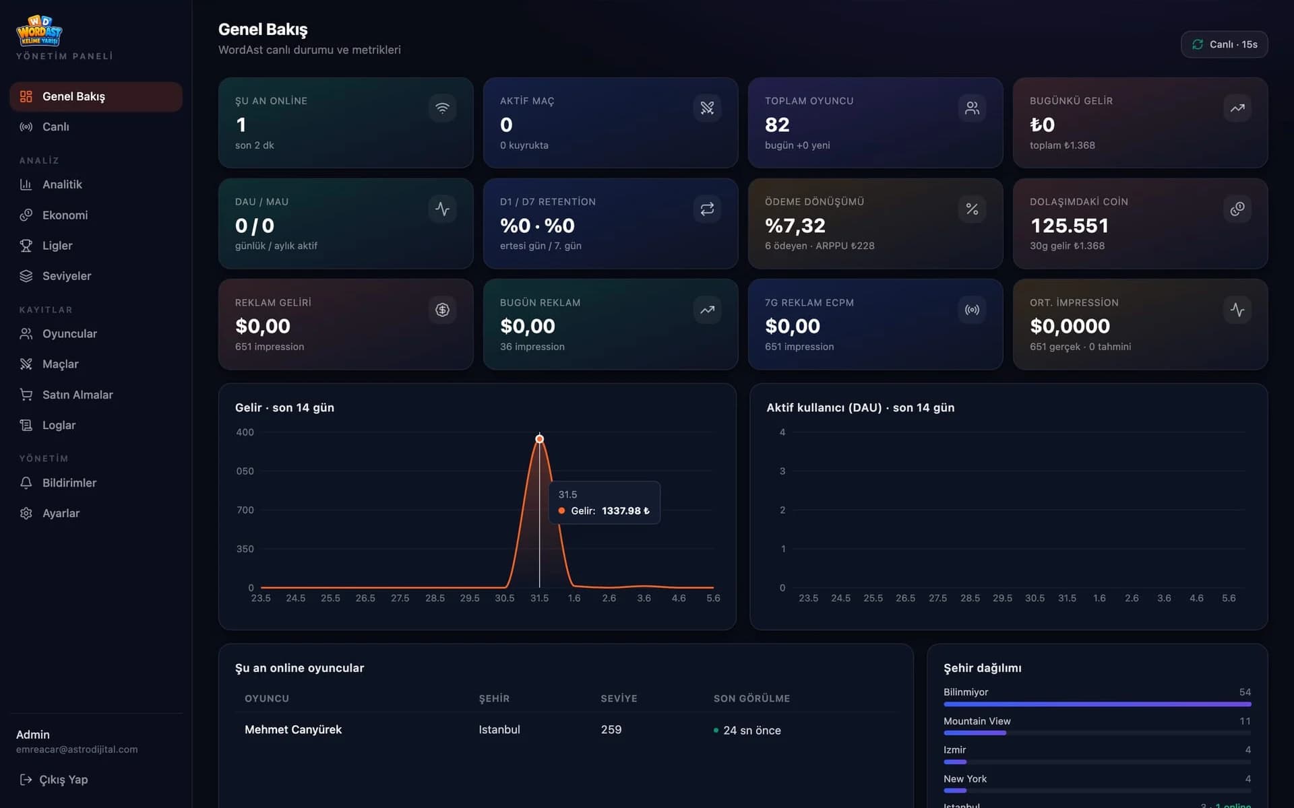The height and width of the screenshot is (808, 1294).
Task: Click the Canlı broadcast icon in the sidebar
Action: click(26, 127)
